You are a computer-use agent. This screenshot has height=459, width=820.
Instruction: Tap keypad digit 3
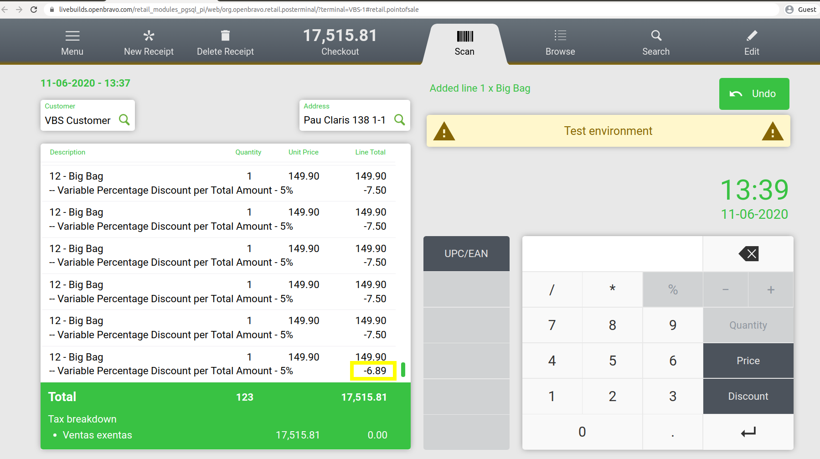(673, 396)
